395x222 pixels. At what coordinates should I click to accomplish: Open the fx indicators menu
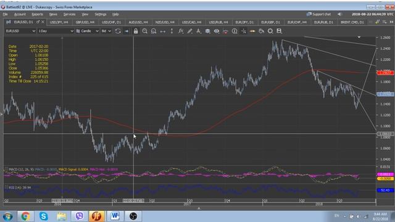pyautogui.click(x=181, y=31)
